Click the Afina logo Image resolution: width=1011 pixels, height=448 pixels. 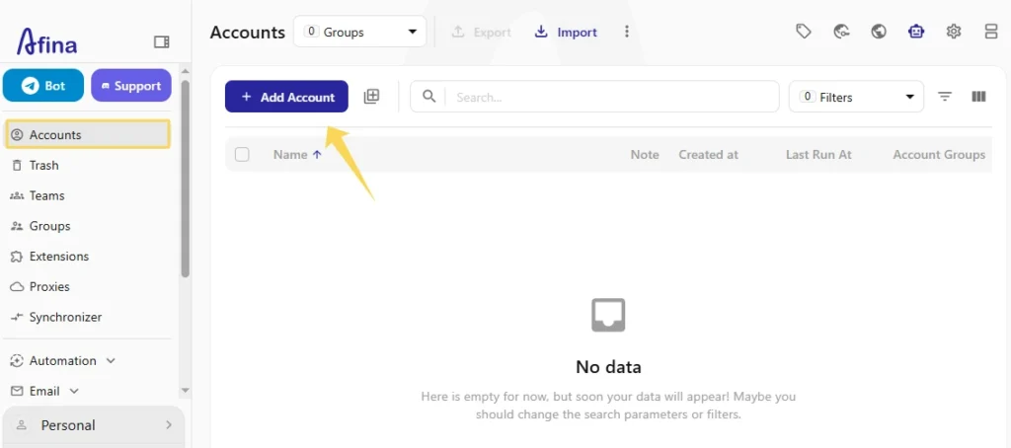click(46, 41)
